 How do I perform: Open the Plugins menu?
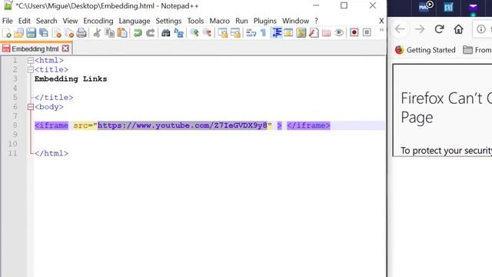pyautogui.click(x=264, y=21)
